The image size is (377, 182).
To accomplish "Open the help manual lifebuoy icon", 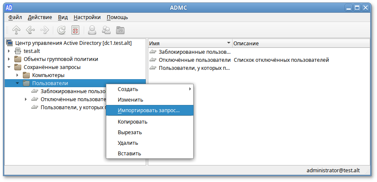I will click(x=75, y=30).
